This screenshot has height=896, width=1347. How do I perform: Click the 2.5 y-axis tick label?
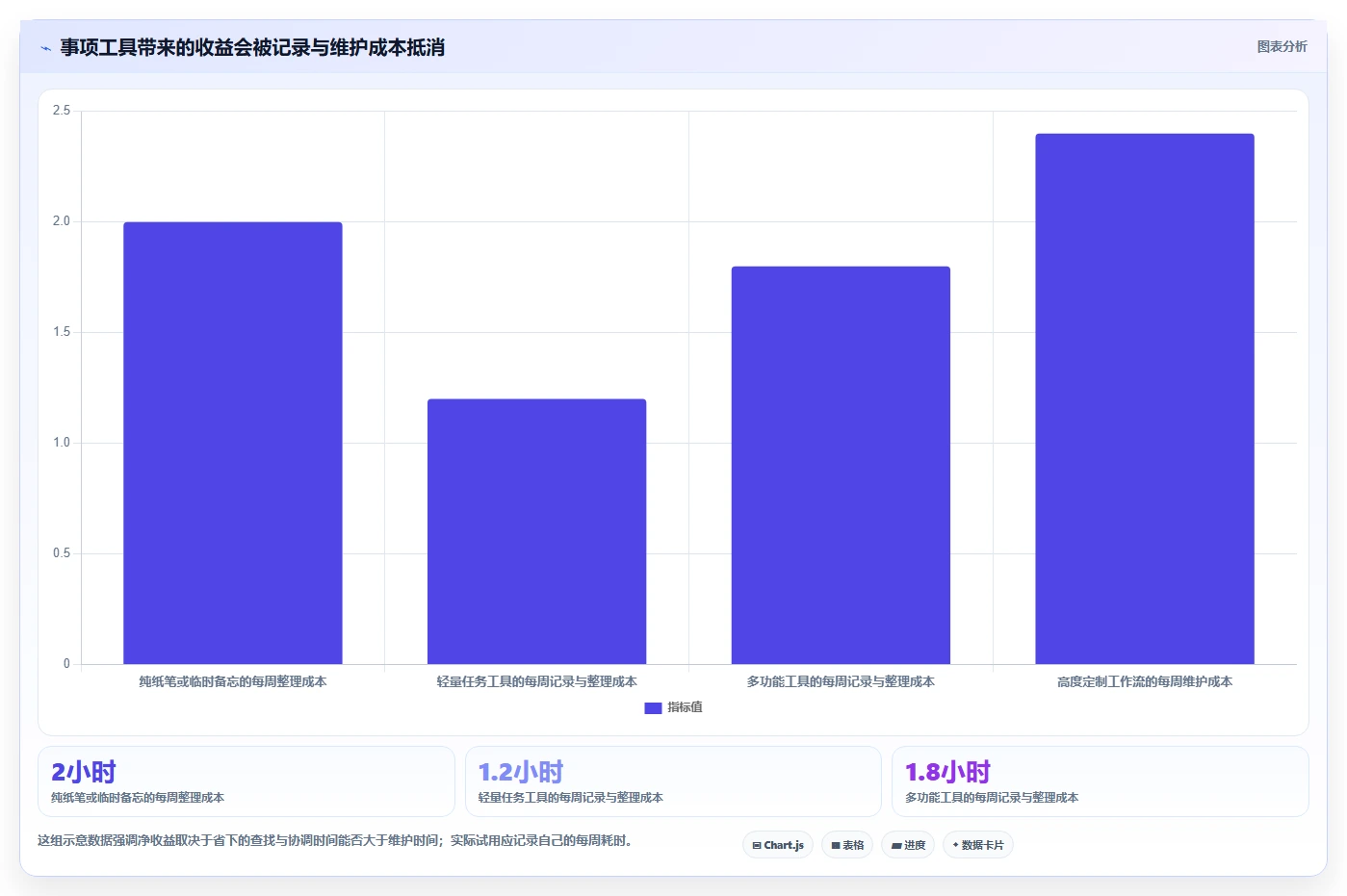62,111
